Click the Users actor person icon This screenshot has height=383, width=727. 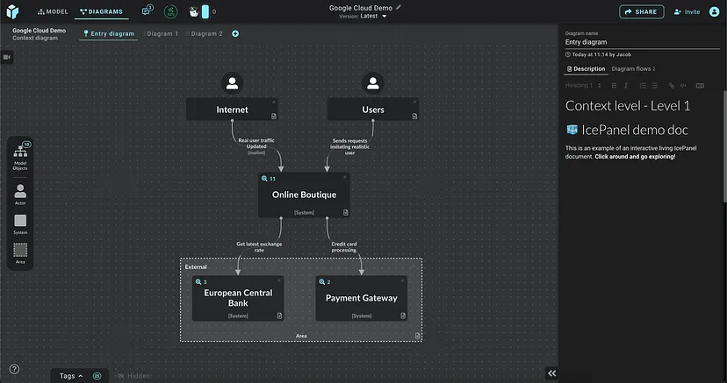[x=373, y=83]
